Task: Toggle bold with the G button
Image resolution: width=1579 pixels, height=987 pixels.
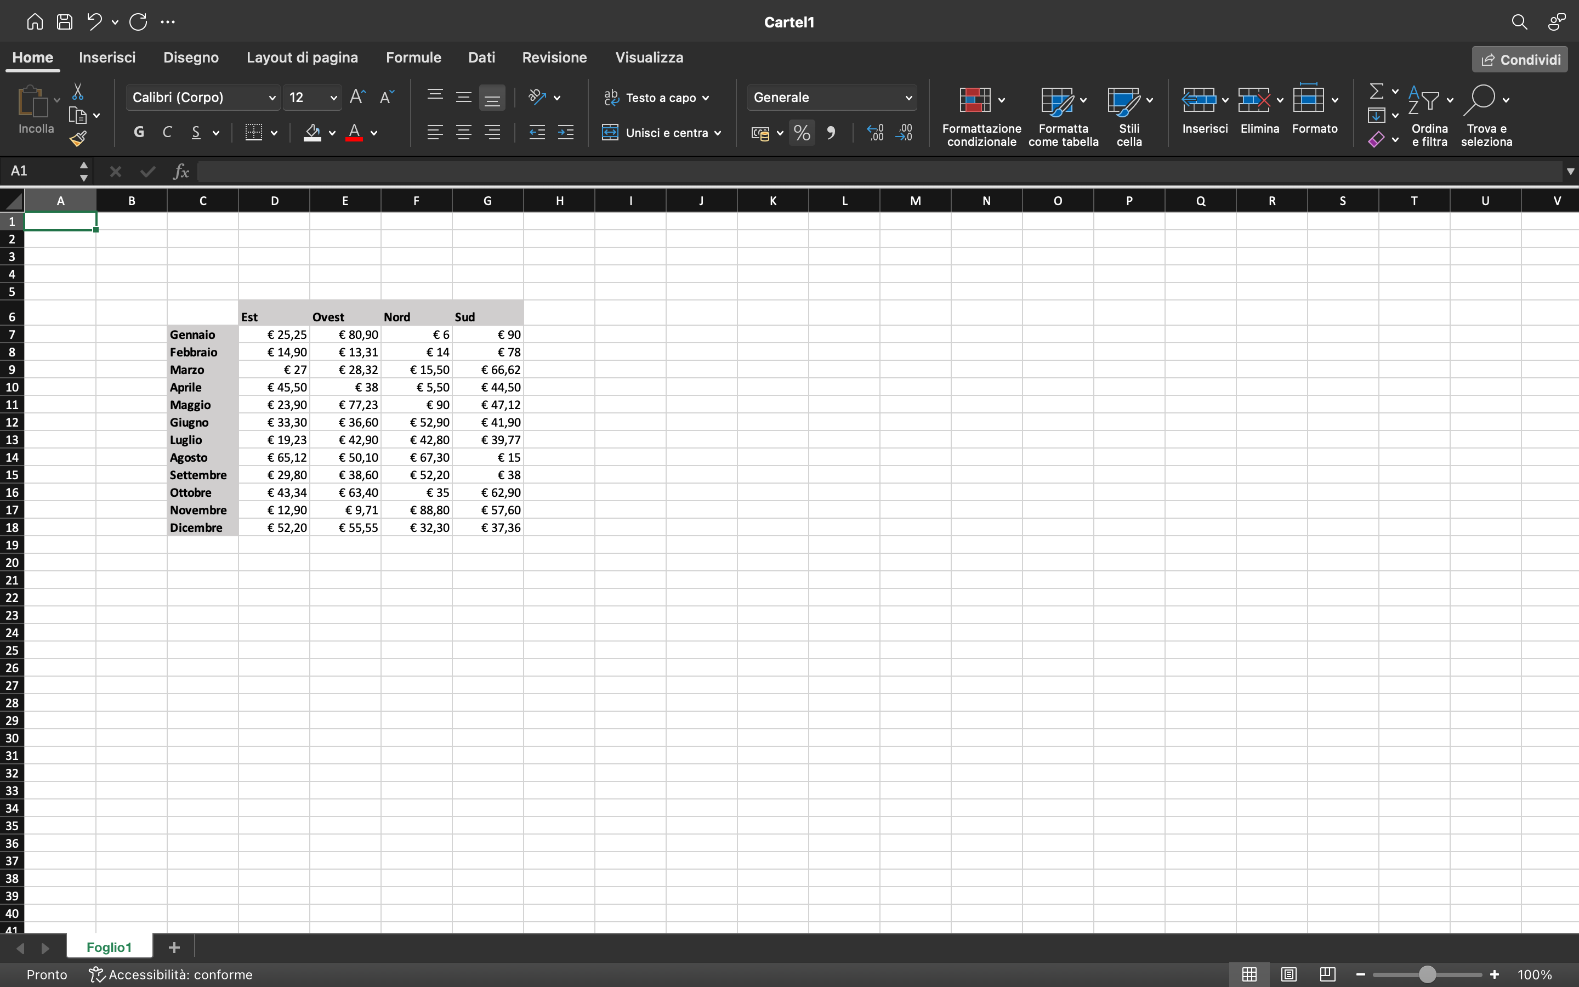Action: [139, 132]
